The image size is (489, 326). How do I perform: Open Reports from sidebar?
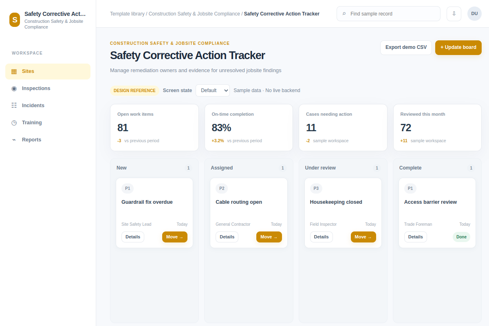click(x=48, y=140)
